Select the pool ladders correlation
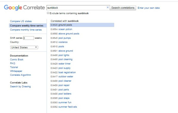The height and width of the screenshot is (113, 178). (65, 94)
